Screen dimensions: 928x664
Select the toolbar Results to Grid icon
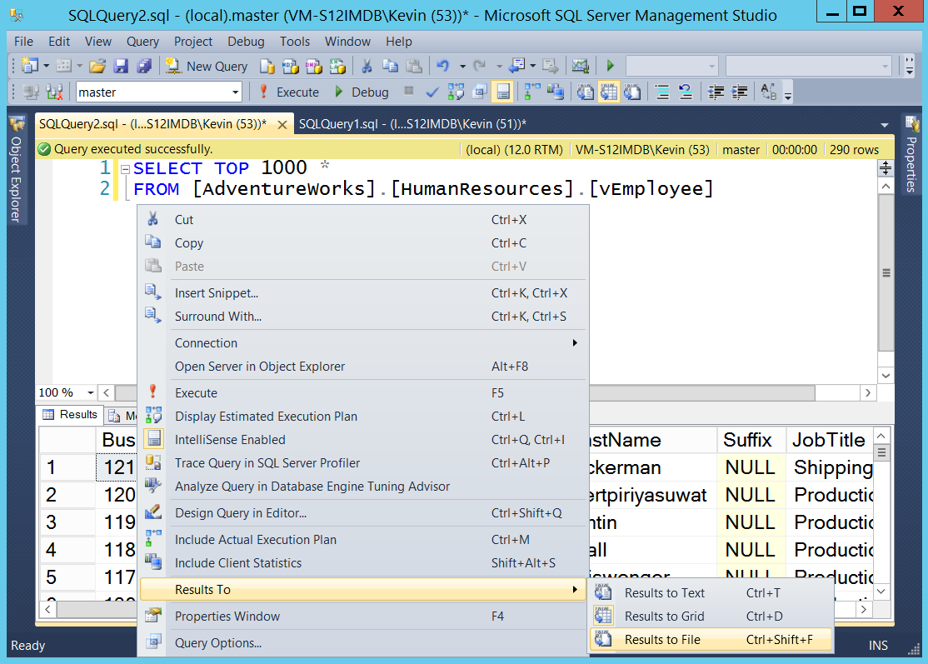(x=609, y=92)
